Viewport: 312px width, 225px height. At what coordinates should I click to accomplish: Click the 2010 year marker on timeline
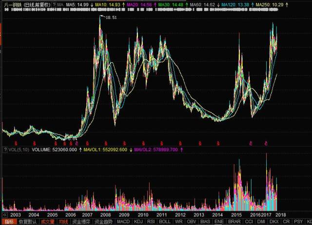[142, 214]
